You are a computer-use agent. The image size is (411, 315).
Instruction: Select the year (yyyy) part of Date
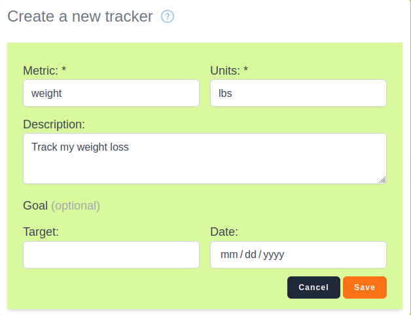[274, 255]
